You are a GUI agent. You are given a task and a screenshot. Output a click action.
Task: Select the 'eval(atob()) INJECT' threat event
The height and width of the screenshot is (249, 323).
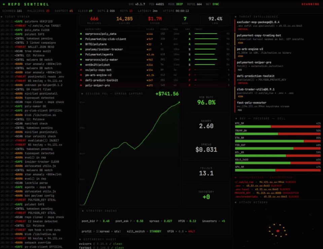point(38,141)
